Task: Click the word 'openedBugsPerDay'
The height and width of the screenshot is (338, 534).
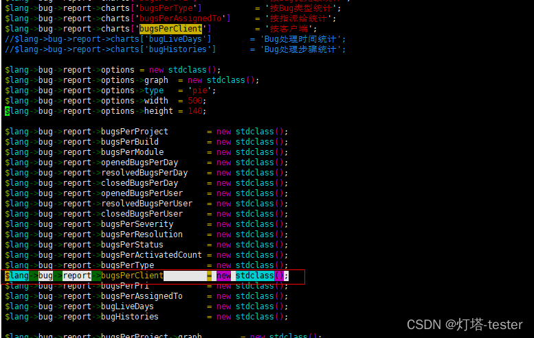Action: pos(140,162)
